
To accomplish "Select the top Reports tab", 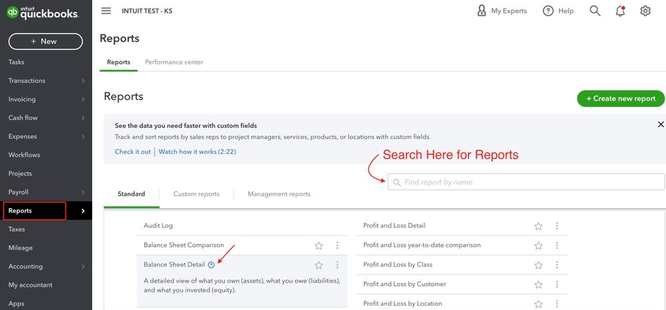I will point(119,62).
